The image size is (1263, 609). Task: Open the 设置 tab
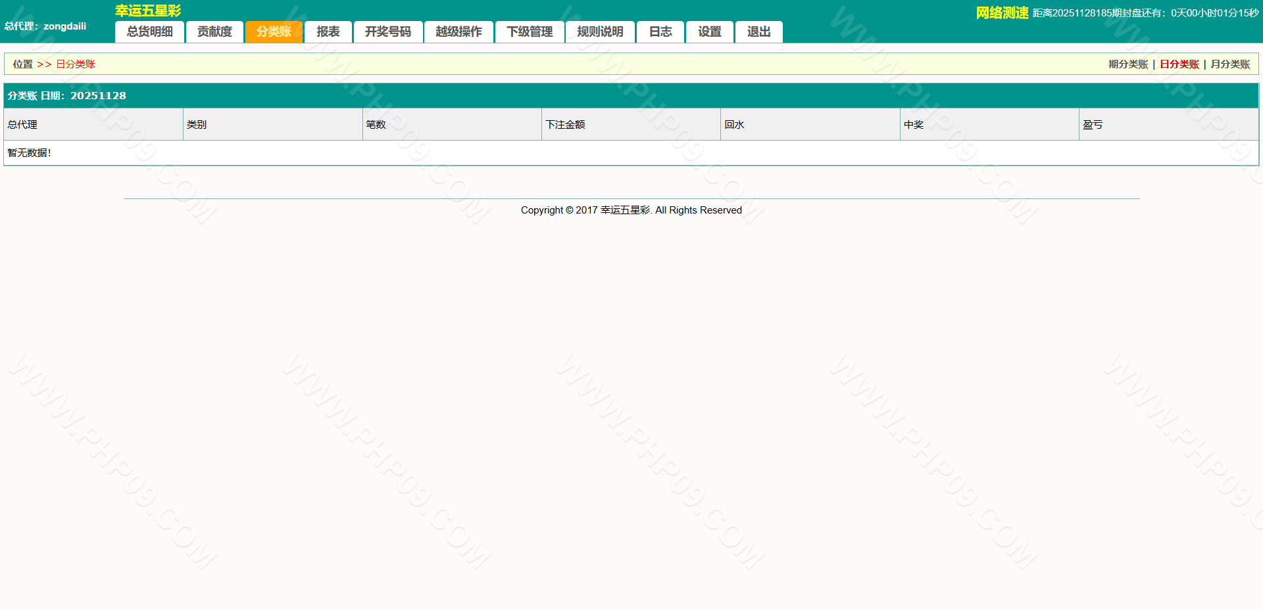tap(709, 32)
